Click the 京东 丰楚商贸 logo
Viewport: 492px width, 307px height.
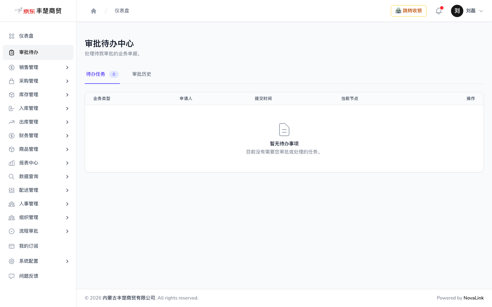click(38, 11)
